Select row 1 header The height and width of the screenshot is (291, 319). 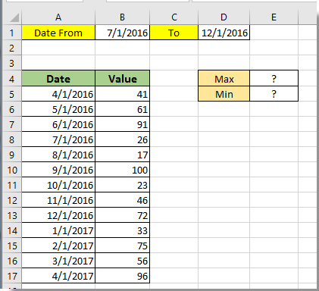[12, 33]
